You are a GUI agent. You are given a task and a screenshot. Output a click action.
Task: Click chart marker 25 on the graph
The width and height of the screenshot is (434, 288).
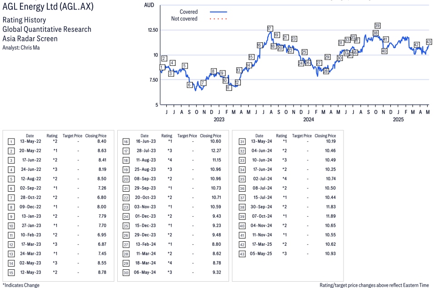(304, 52)
